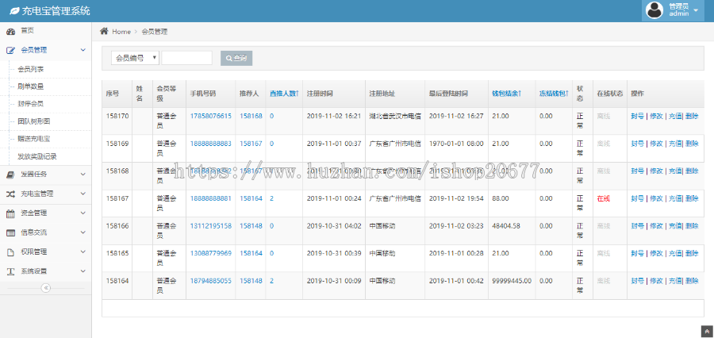Sort by 直推人数 column header
This screenshot has height=338, width=714.
pyautogui.click(x=284, y=94)
